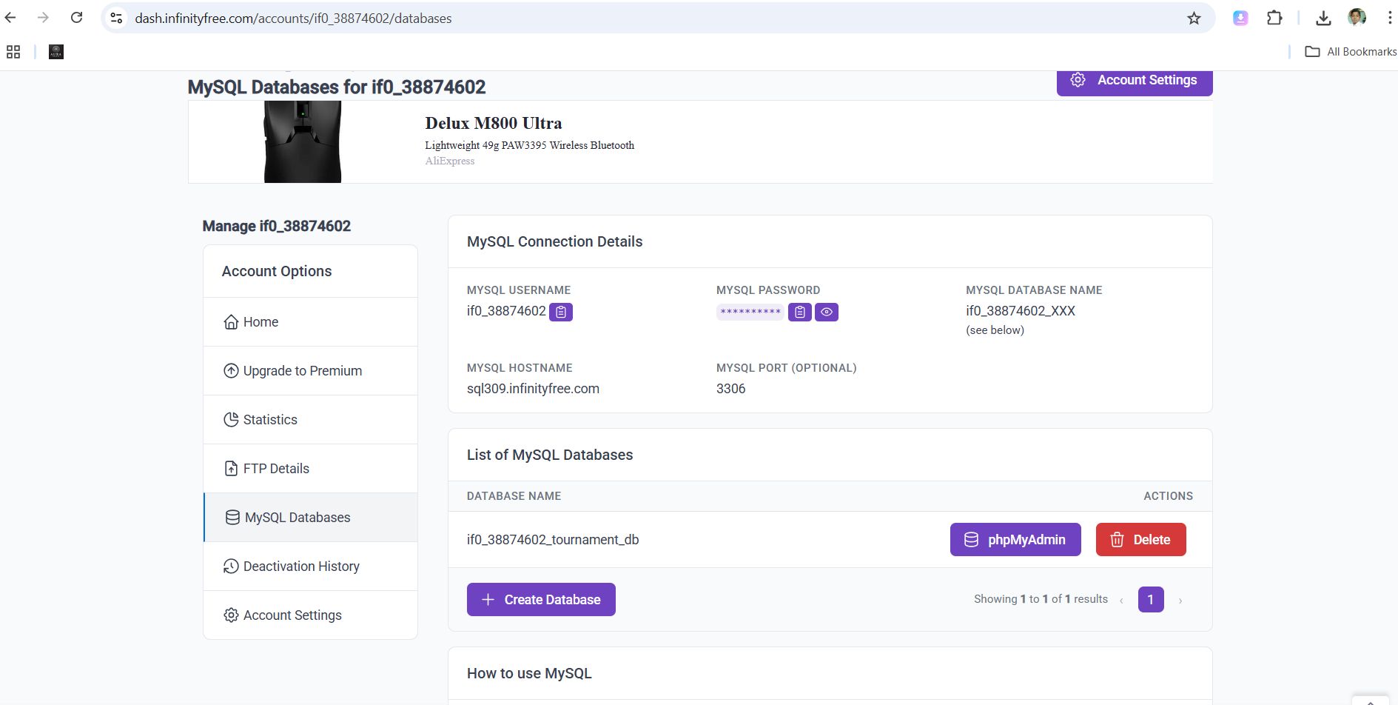Screen dimensions: 1398x705
Task: Copy the MySQL username to clipboard
Action: pos(561,312)
